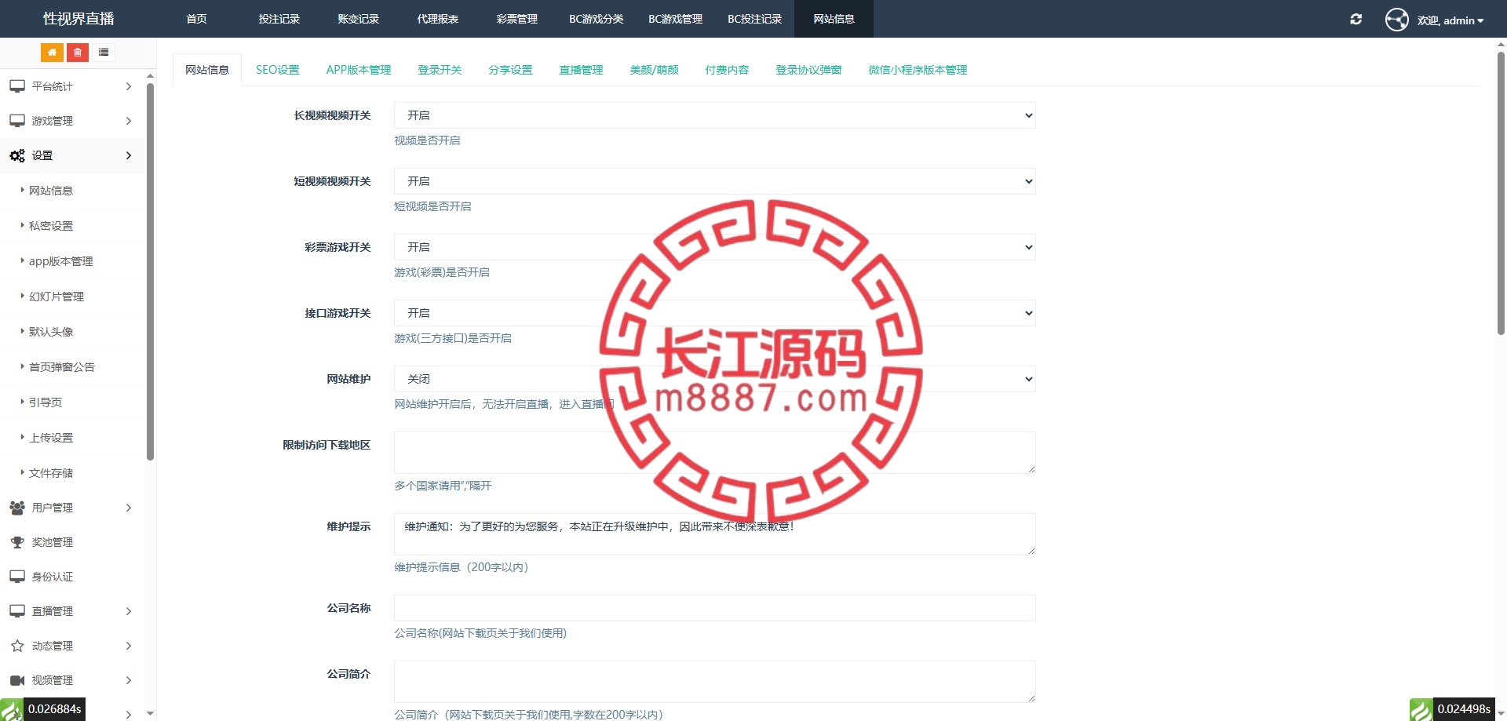Viewport: 1507px width, 721px height.
Task: Expand the 视频管理 sidebar section
Action: click(72, 680)
